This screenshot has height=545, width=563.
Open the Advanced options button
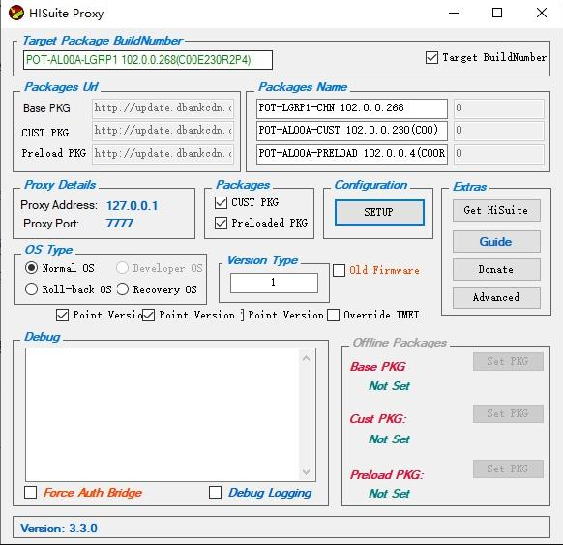click(496, 297)
